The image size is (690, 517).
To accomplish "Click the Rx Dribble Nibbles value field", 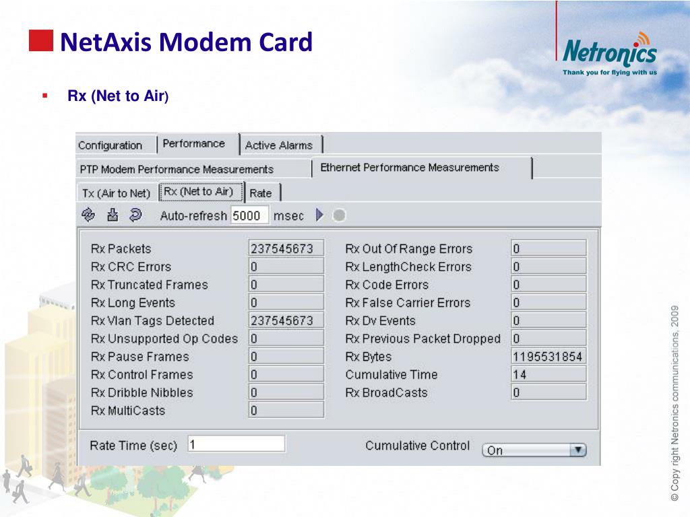I will click(286, 392).
